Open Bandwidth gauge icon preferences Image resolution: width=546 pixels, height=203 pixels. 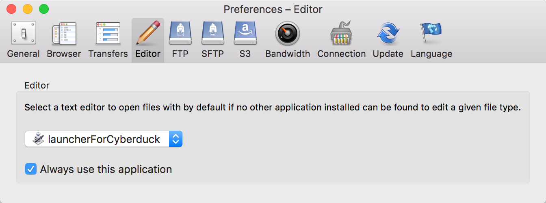click(288, 33)
